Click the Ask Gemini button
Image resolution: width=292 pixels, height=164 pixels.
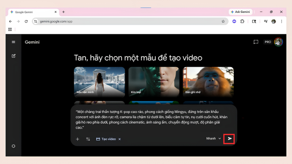click(x=241, y=12)
